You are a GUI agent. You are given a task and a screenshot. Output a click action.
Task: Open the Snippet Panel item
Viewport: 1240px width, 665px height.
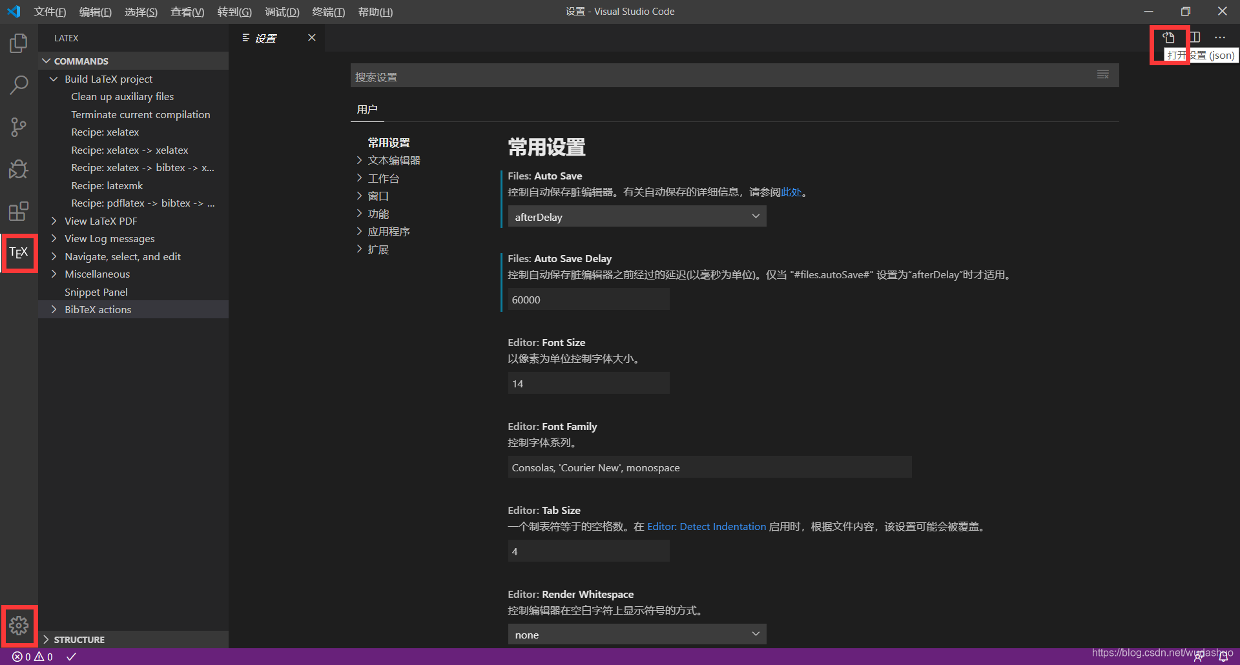(96, 292)
